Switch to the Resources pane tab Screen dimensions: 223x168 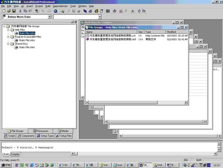pyautogui.click(x=40, y=131)
